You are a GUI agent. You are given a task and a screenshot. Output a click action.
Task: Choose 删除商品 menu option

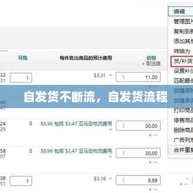pyautogui.click(x=183, y=130)
